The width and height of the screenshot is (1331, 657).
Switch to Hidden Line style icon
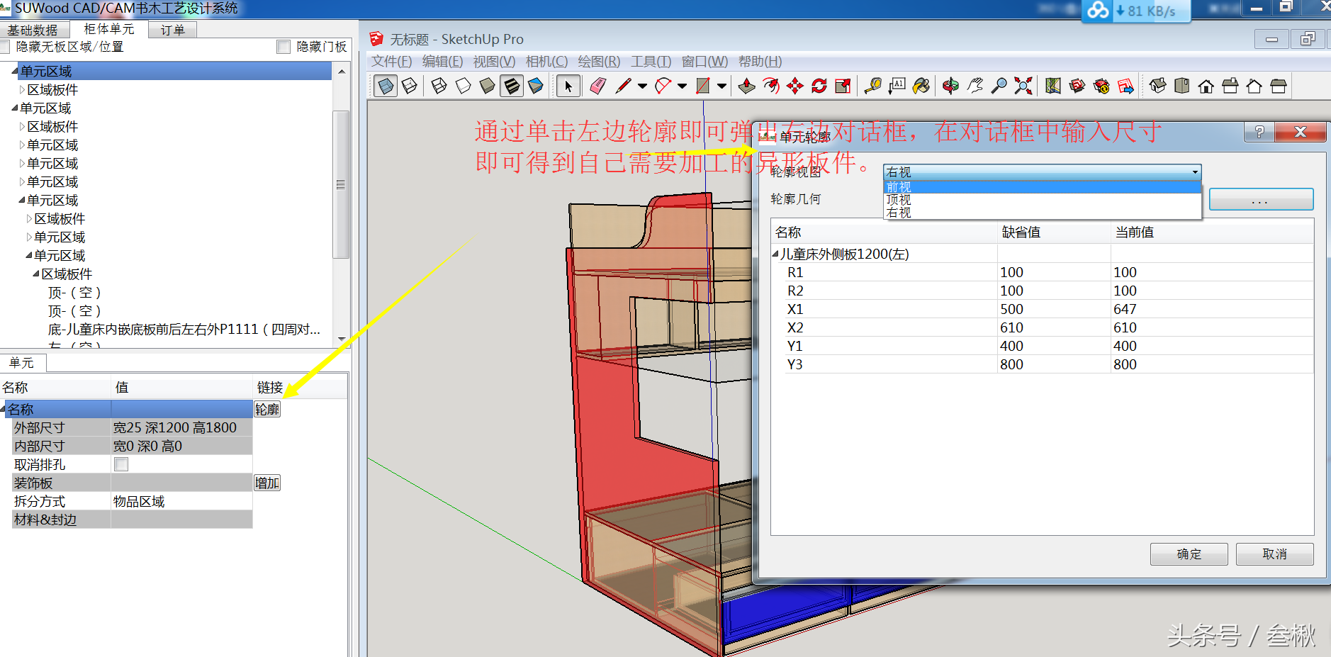tap(464, 86)
